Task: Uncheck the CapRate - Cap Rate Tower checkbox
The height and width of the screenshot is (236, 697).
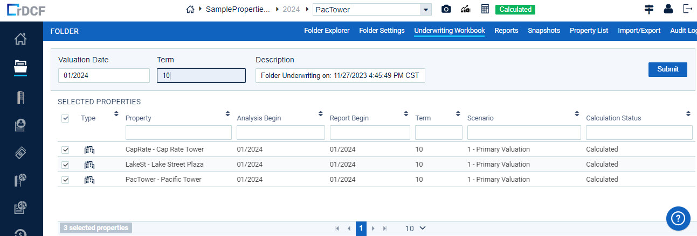Action: click(x=65, y=149)
